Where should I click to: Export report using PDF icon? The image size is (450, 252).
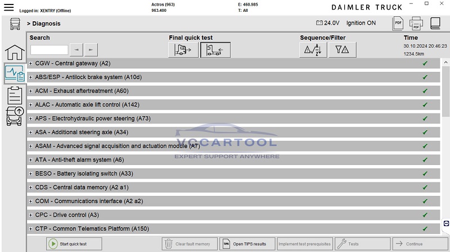(x=398, y=23)
